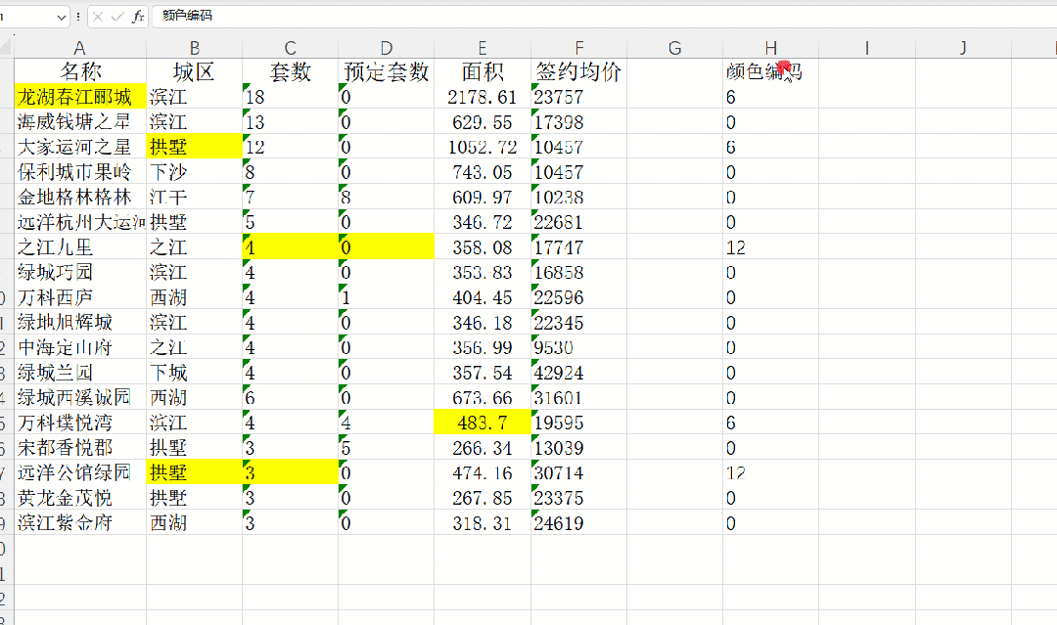Select price cell 24619

[579, 522]
